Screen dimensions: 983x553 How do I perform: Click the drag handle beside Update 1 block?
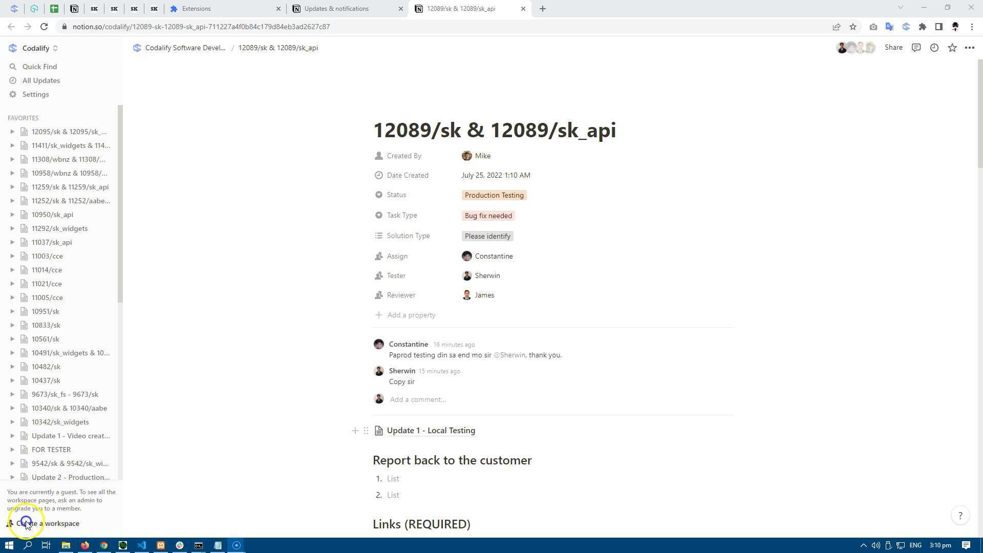pos(366,431)
